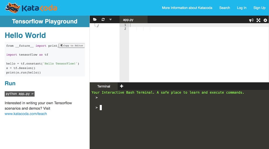The height and width of the screenshot is (149, 269).
Task: Visit the www.katacoda.com/teach link
Action: click(x=26, y=114)
